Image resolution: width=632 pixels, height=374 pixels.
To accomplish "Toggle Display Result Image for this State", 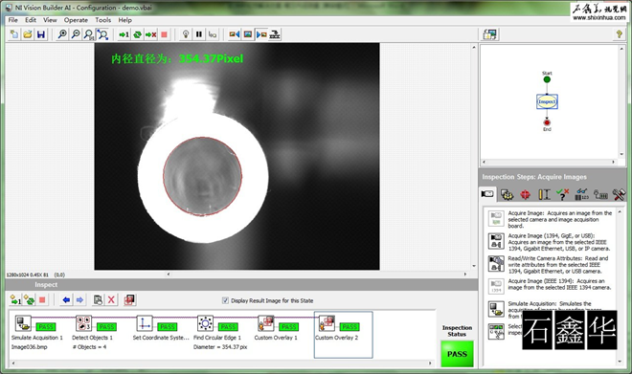I will click(225, 300).
